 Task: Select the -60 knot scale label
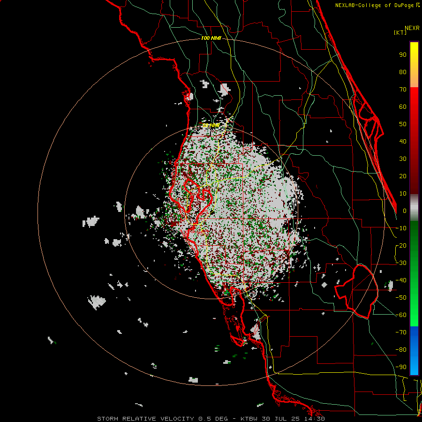(x=401, y=315)
